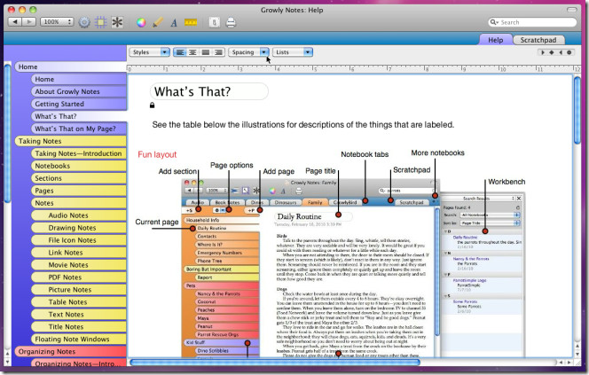Print using the printer icon
589x375 pixels.
click(x=231, y=22)
